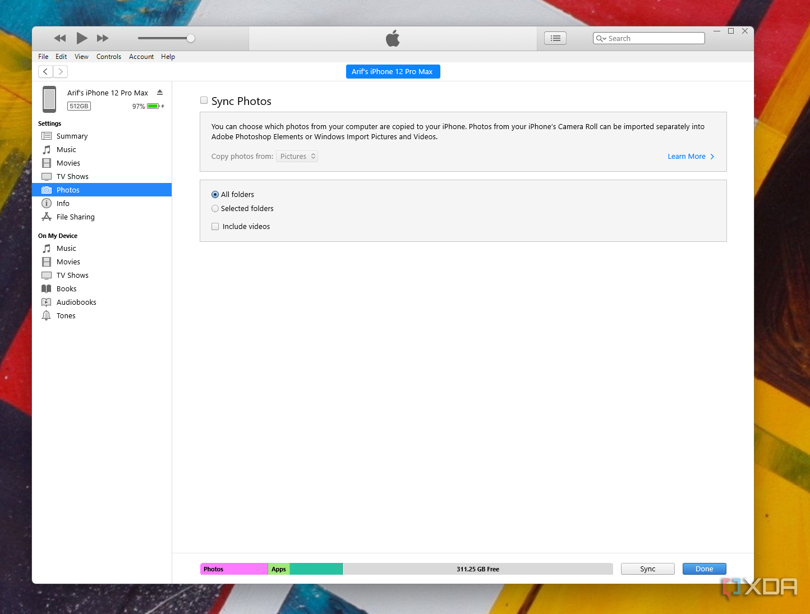This screenshot has height=614, width=810.
Task: Open Books icon under On My Device
Action: click(x=47, y=289)
